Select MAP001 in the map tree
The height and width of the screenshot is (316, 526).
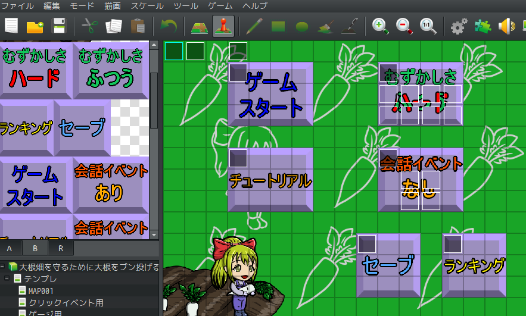click(41, 290)
